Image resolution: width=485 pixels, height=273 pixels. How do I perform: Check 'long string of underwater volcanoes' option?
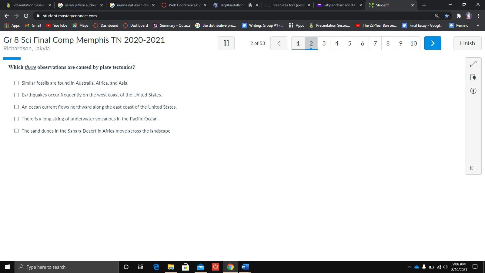(x=16, y=119)
